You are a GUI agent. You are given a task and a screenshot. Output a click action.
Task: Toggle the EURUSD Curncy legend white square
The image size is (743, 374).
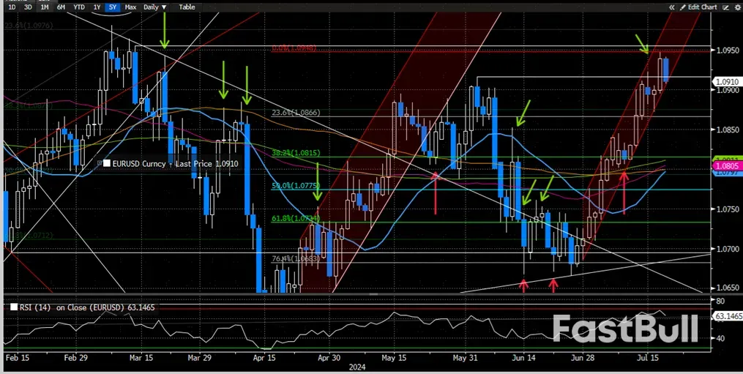107,164
